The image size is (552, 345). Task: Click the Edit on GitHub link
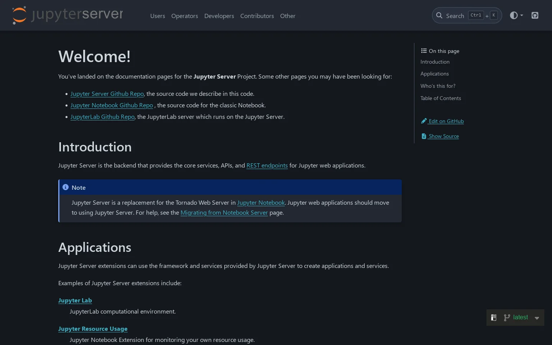click(446, 121)
